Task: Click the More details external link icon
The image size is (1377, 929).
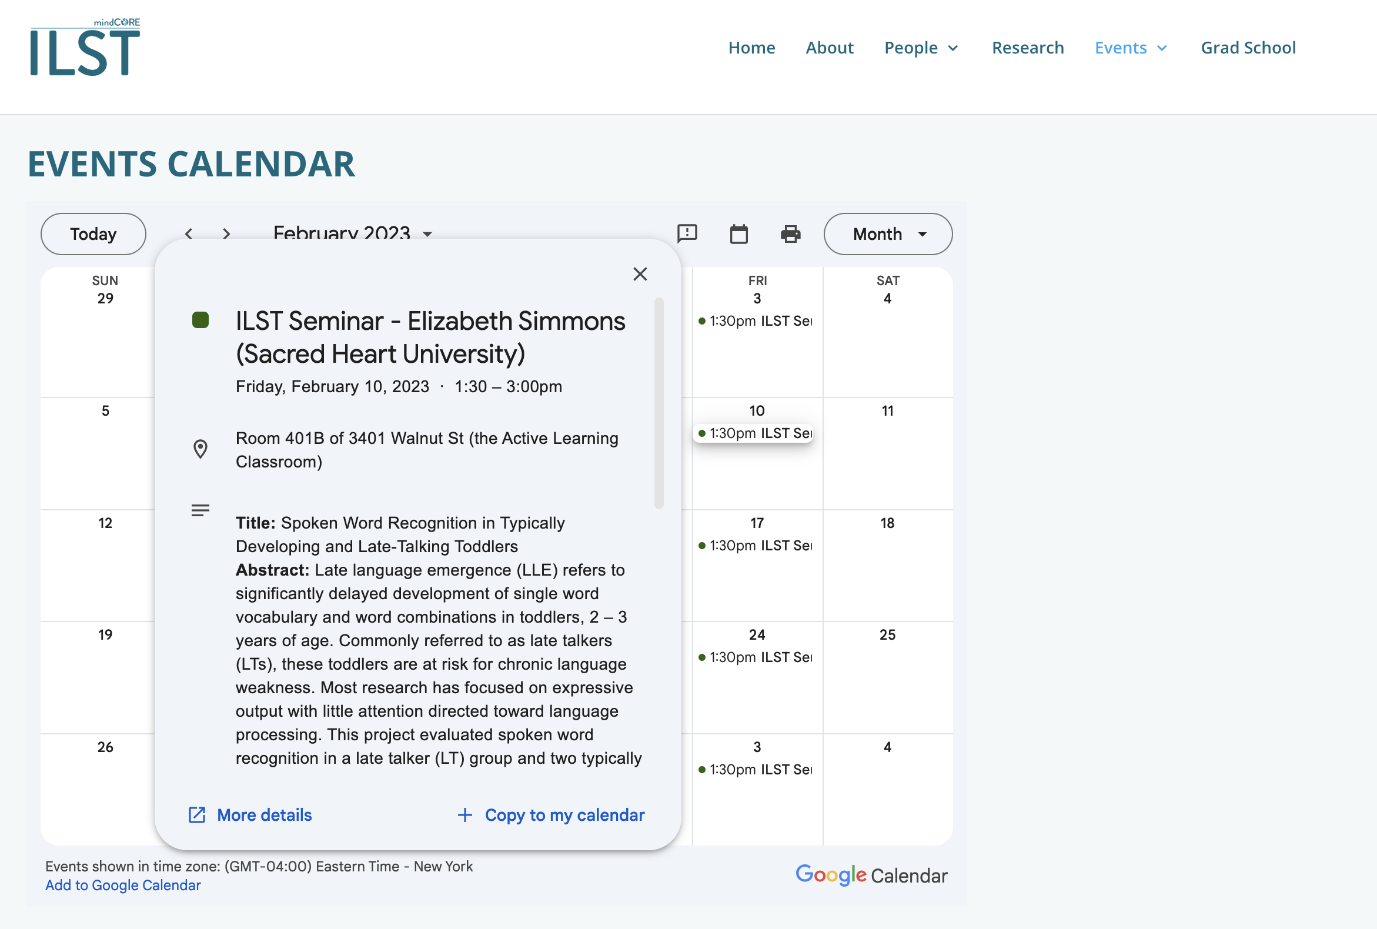Action: pos(197,816)
